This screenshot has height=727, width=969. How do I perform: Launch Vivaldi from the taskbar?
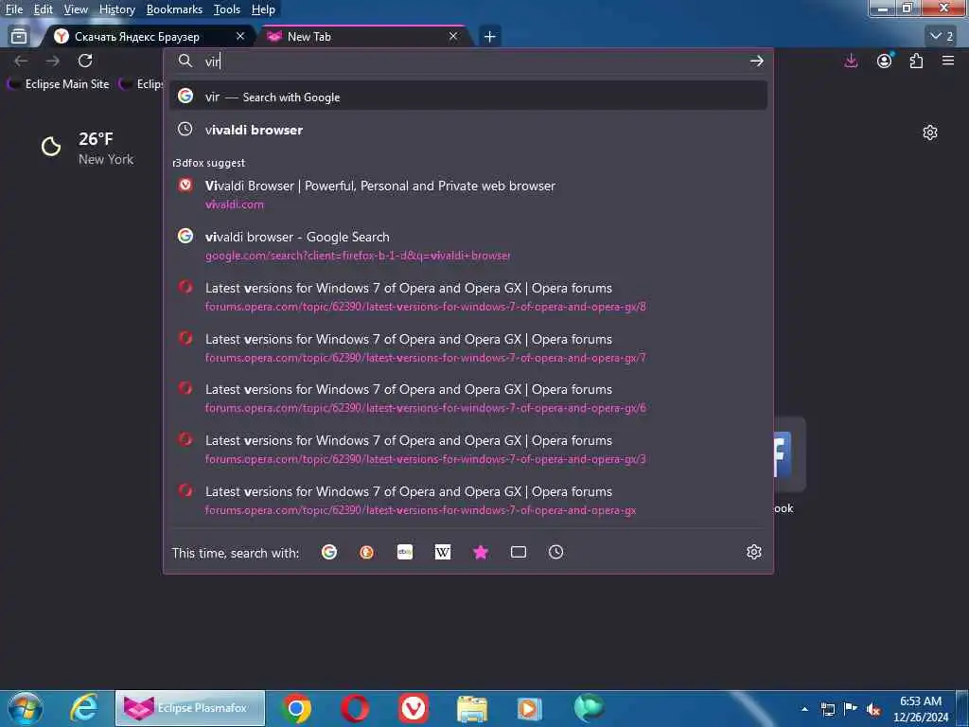click(x=414, y=708)
